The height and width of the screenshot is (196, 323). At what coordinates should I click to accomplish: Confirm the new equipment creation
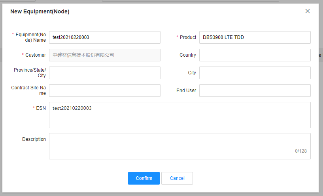pos(144,178)
